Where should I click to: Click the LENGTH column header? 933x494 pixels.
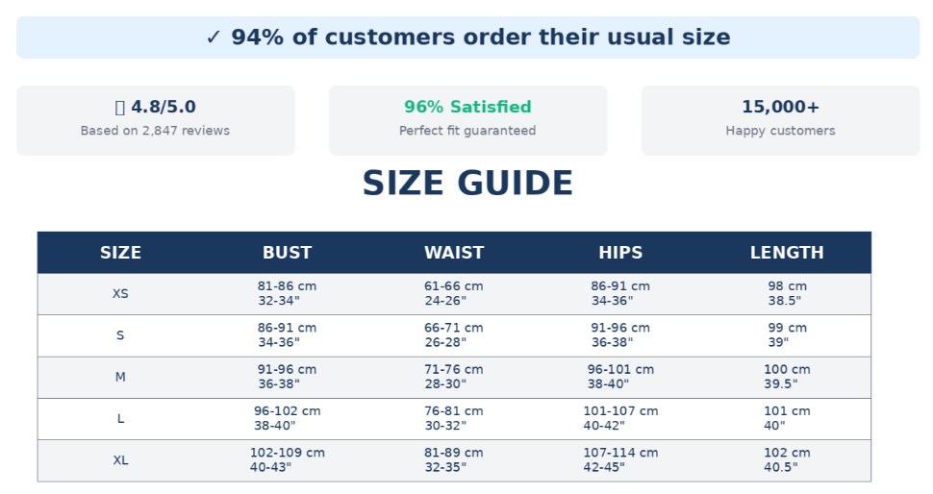(x=787, y=253)
